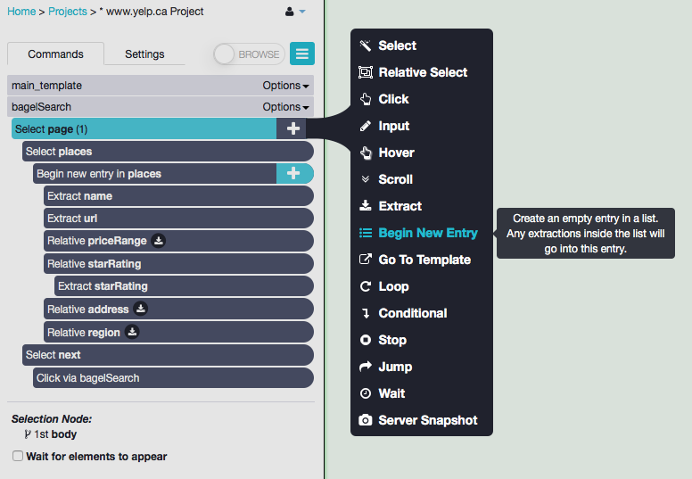
Task: Choose Relative Select from command menu
Action: tap(422, 72)
